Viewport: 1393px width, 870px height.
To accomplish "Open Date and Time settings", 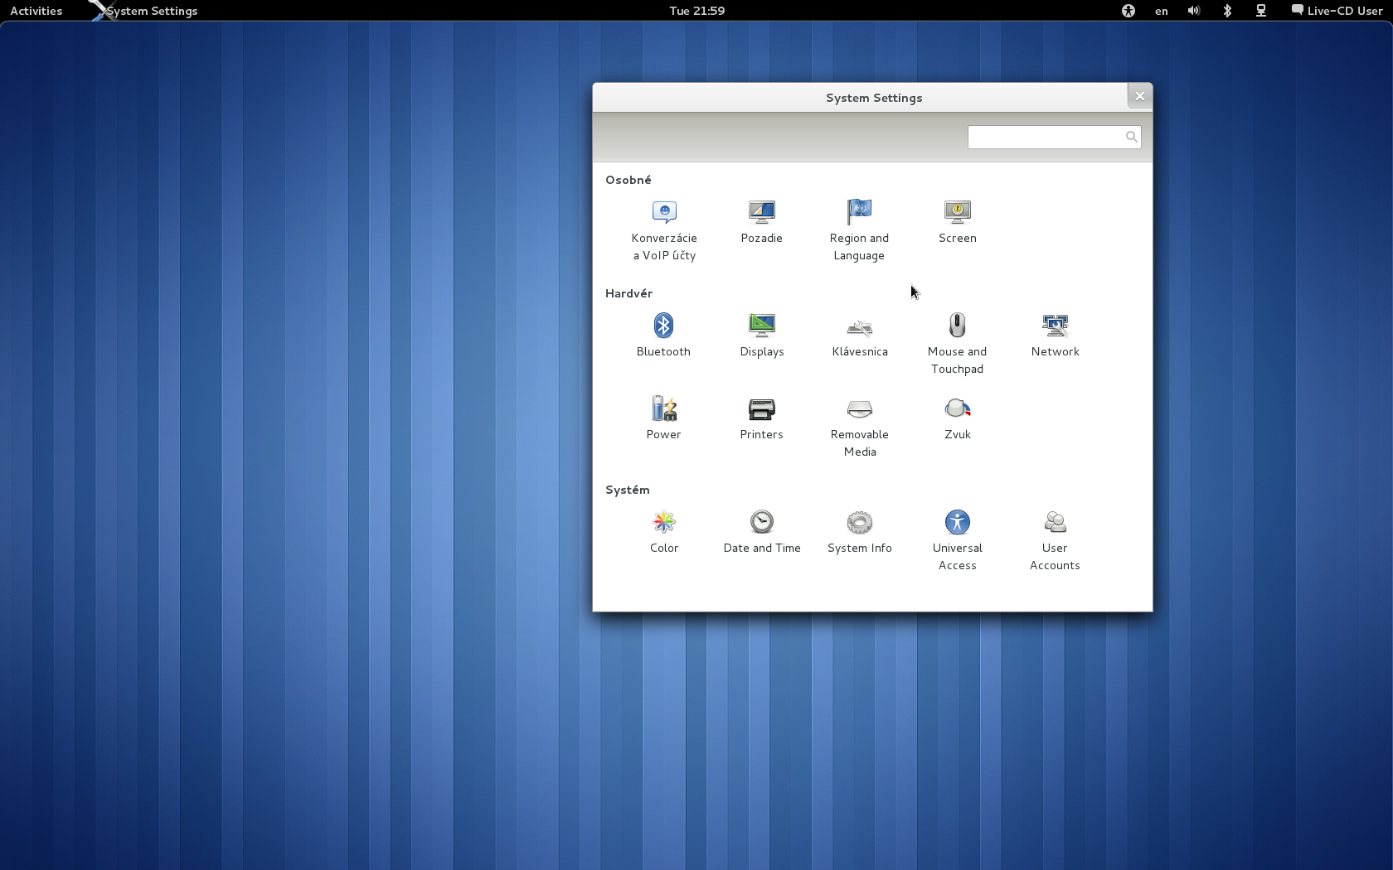I will click(x=762, y=532).
